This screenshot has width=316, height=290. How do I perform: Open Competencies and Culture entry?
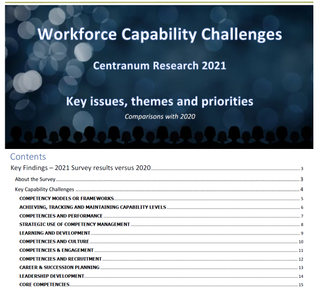[161, 241]
